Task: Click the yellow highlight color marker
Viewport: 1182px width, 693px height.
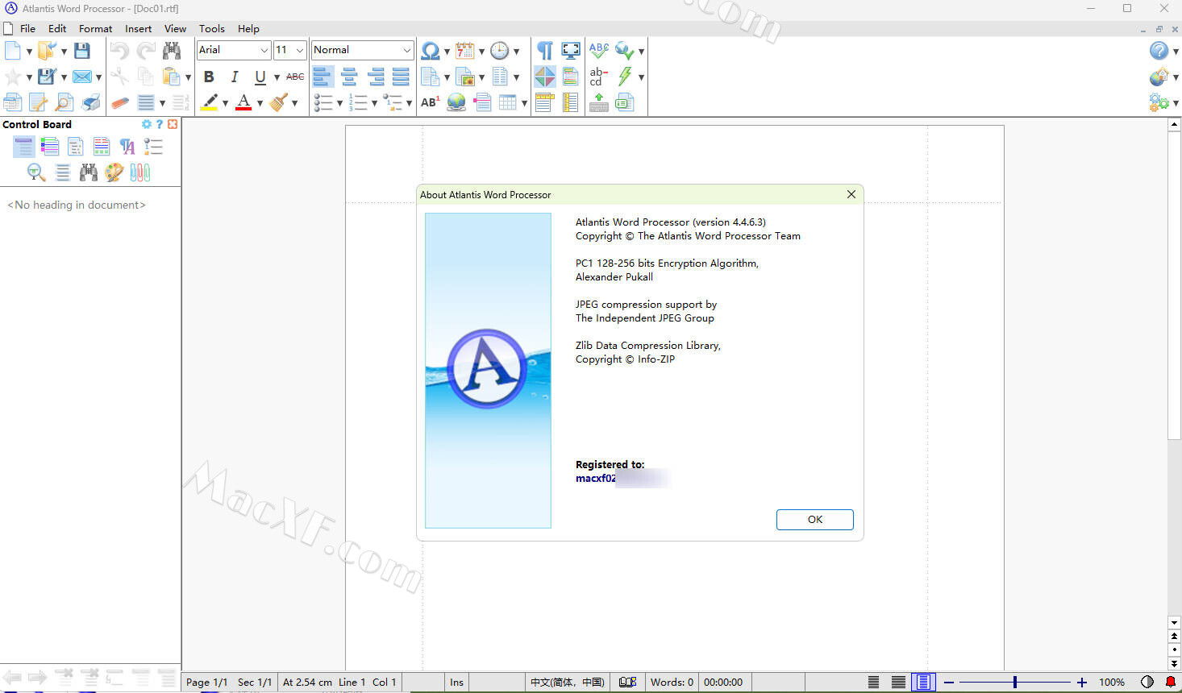Action: click(210, 102)
